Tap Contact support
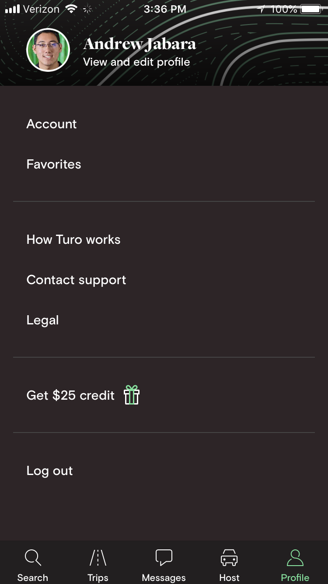This screenshot has width=328, height=584. pyautogui.click(x=76, y=280)
